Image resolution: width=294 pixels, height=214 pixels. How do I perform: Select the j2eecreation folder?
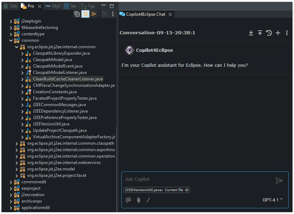coord(33,195)
